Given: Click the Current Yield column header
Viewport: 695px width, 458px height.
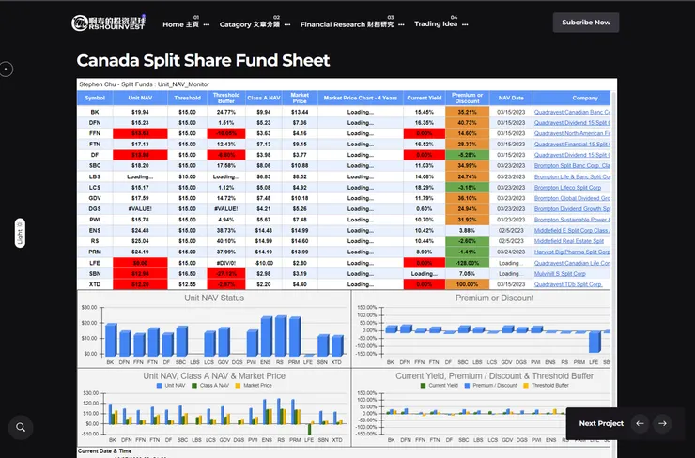Looking at the screenshot, I should point(425,98).
